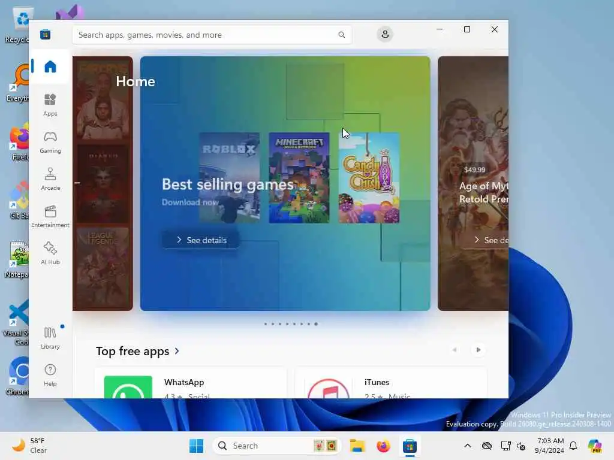Open the Windows Start menu

pyautogui.click(x=196, y=446)
